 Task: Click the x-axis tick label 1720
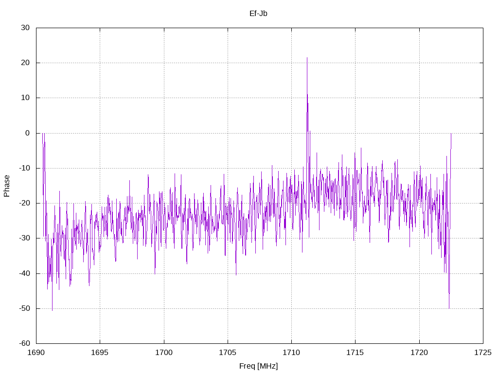419,353
